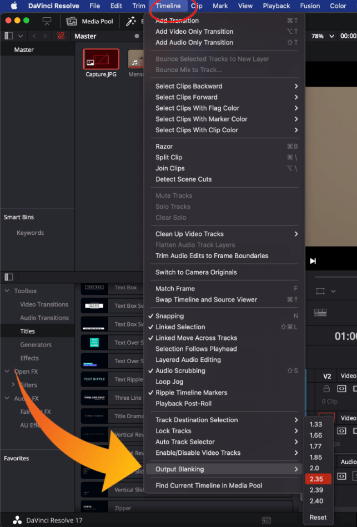Collapse the Audio FX section
The image size is (357, 527).
(x=7, y=398)
